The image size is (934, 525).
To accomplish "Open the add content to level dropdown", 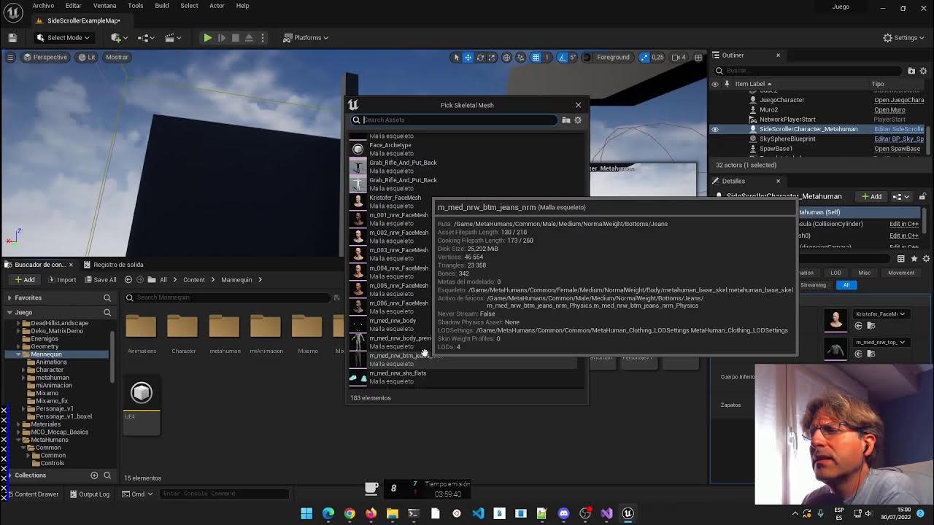I will pos(118,37).
